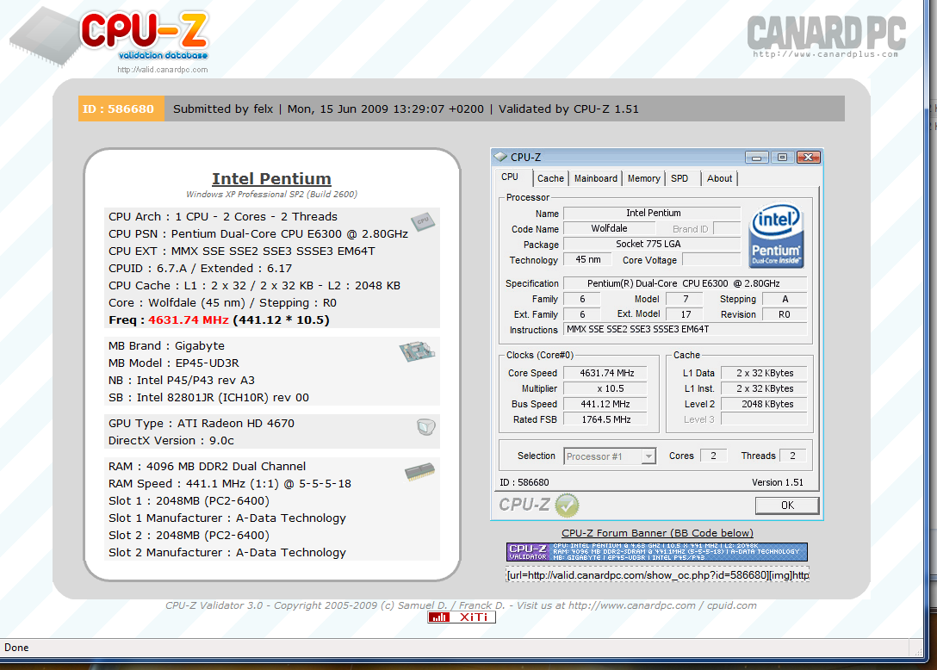Open the Mainboard tab
Image resolution: width=937 pixels, height=670 pixels.
tap(596, 178)
